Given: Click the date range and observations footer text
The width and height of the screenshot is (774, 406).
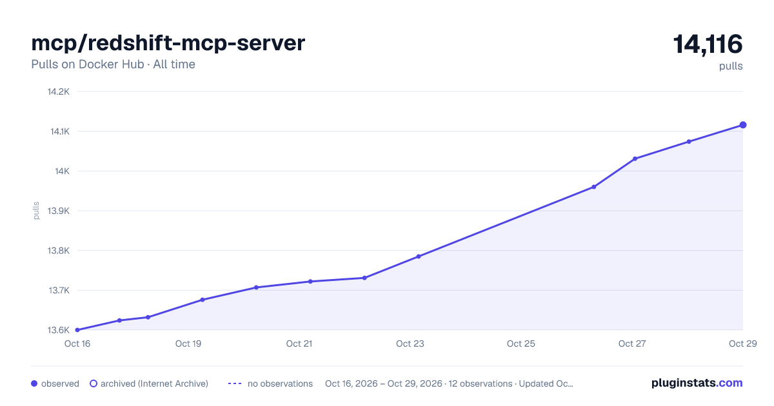Looking at the screenshot, I should pyautogui.click(x=449, y=383).
